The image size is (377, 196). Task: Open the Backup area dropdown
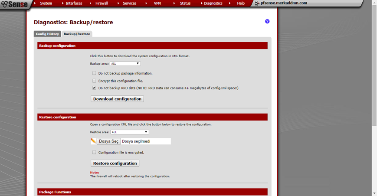[x=125, y=64]
